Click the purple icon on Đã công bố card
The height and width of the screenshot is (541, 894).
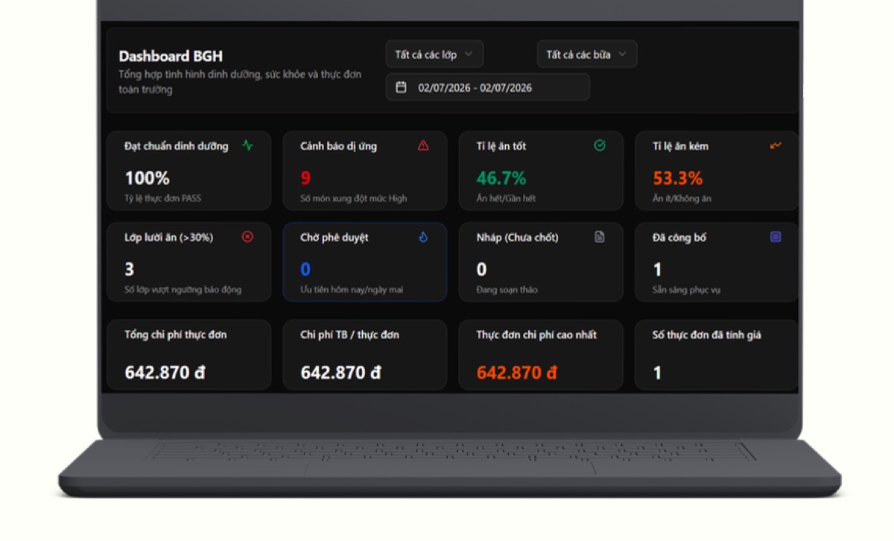tap(776, 237)
